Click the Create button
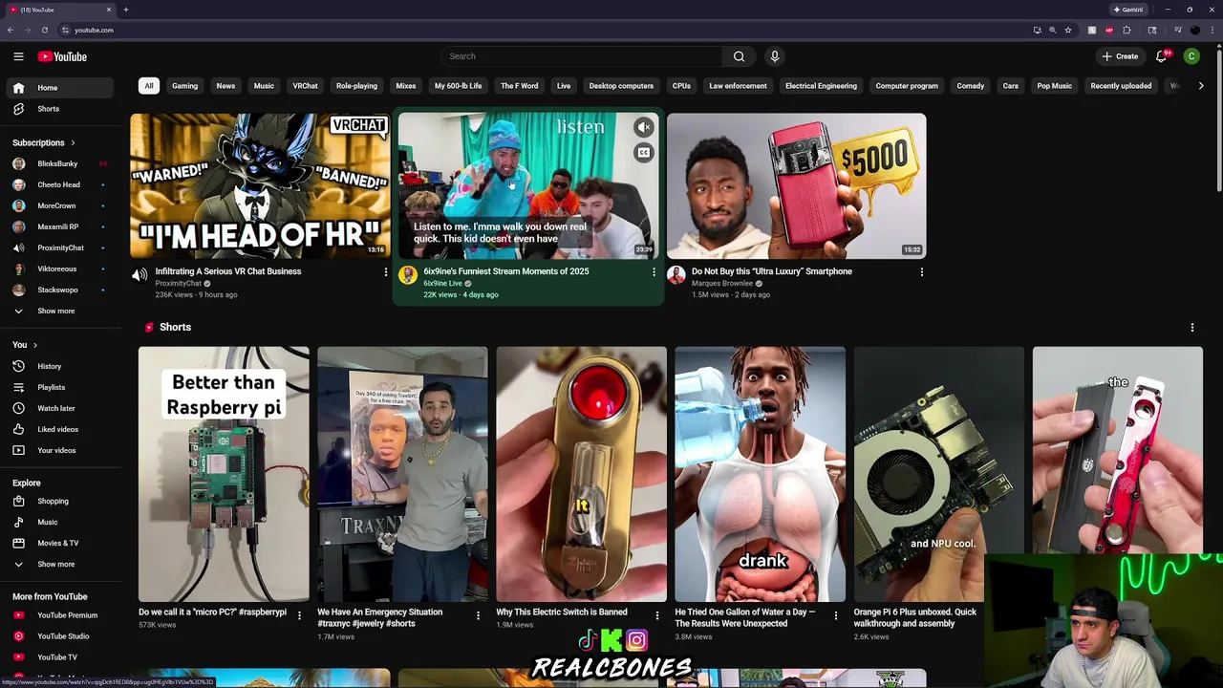 pyautogui.click(x=1120, y=56)
